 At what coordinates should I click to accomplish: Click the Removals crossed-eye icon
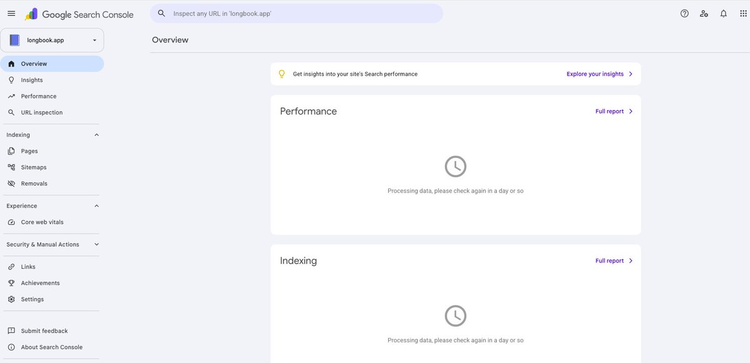(11, 184)
